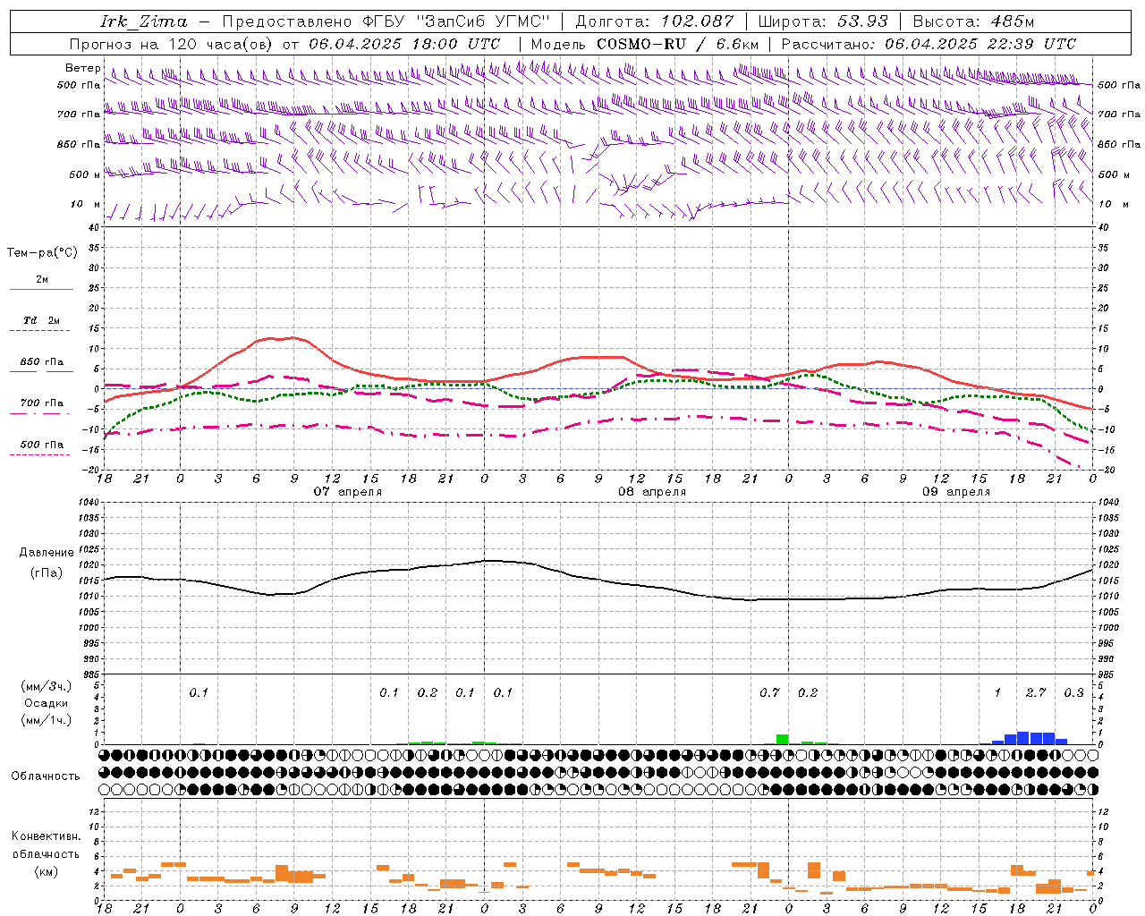1145x916 pixels.
Task: Click the "850 гПа" temperature legend line sample
Action: pos(41,371)
